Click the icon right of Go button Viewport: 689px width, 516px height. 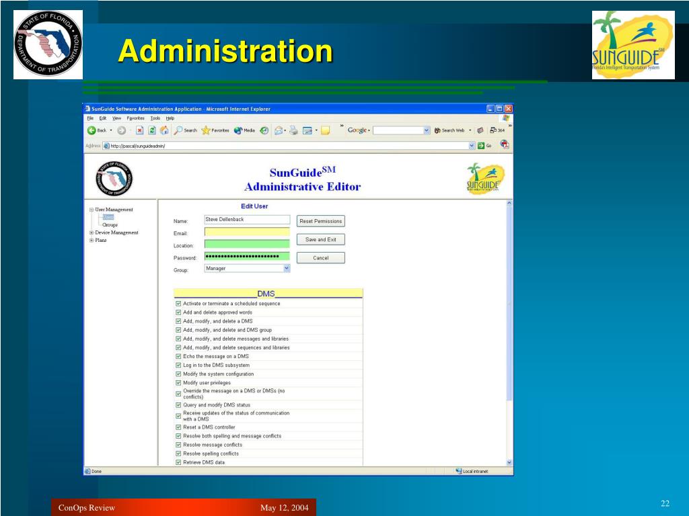click(505, 144)
